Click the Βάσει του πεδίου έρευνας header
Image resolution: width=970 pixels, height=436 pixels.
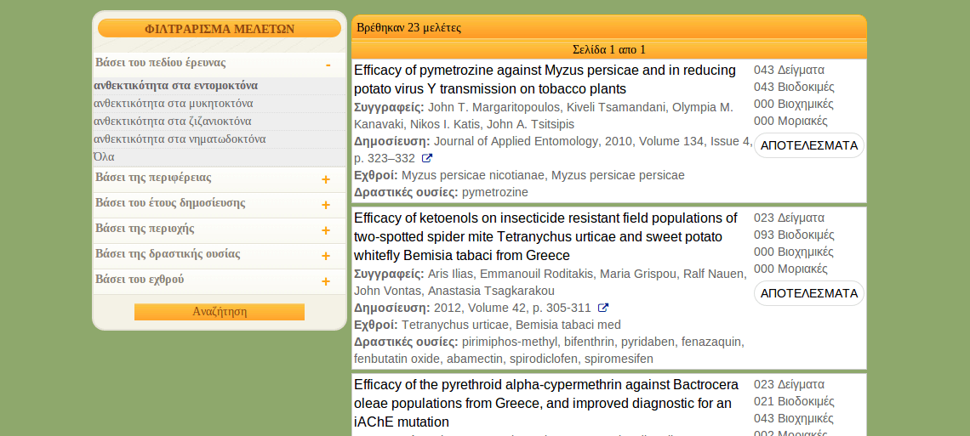point(161,63)
